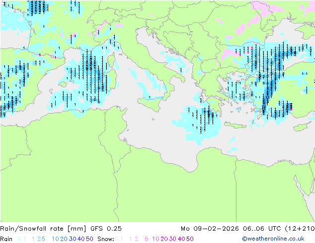
Task: Select the Snow legend value 50
Action: pyautogui.click(x=190, y=239)
